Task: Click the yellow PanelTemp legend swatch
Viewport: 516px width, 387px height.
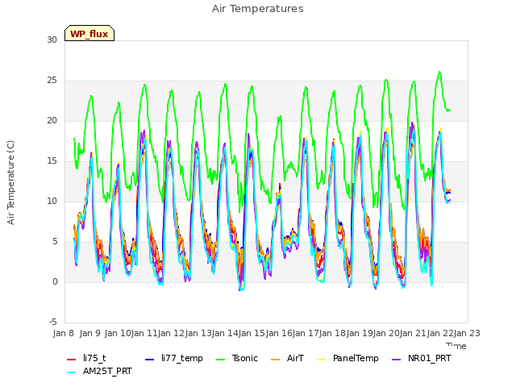Action: 321,359
